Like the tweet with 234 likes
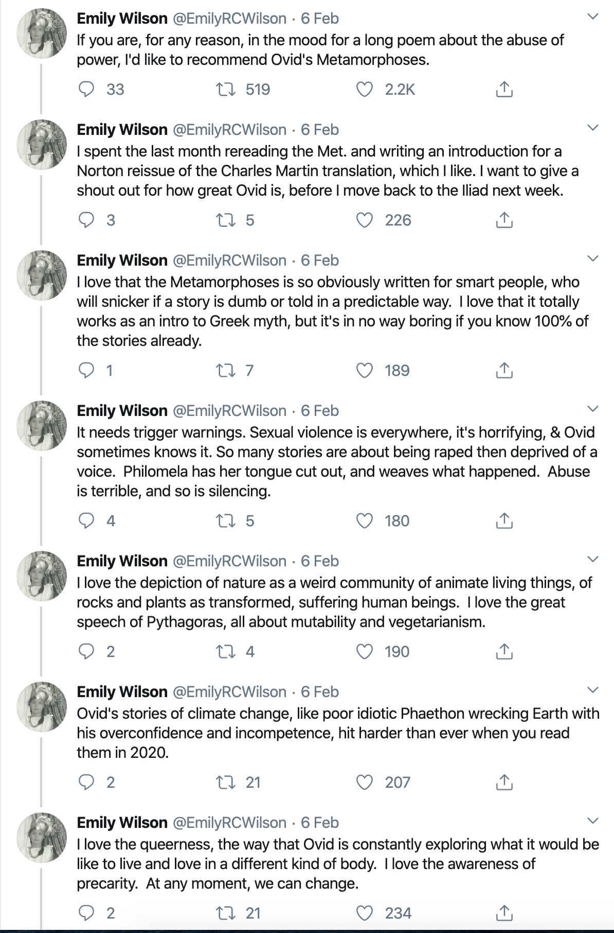 pyautogui.click(x=365, y=913)
